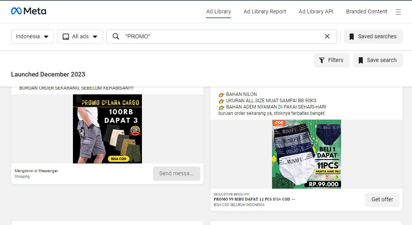Click the bookmark icon on Save search

[360, 60]
